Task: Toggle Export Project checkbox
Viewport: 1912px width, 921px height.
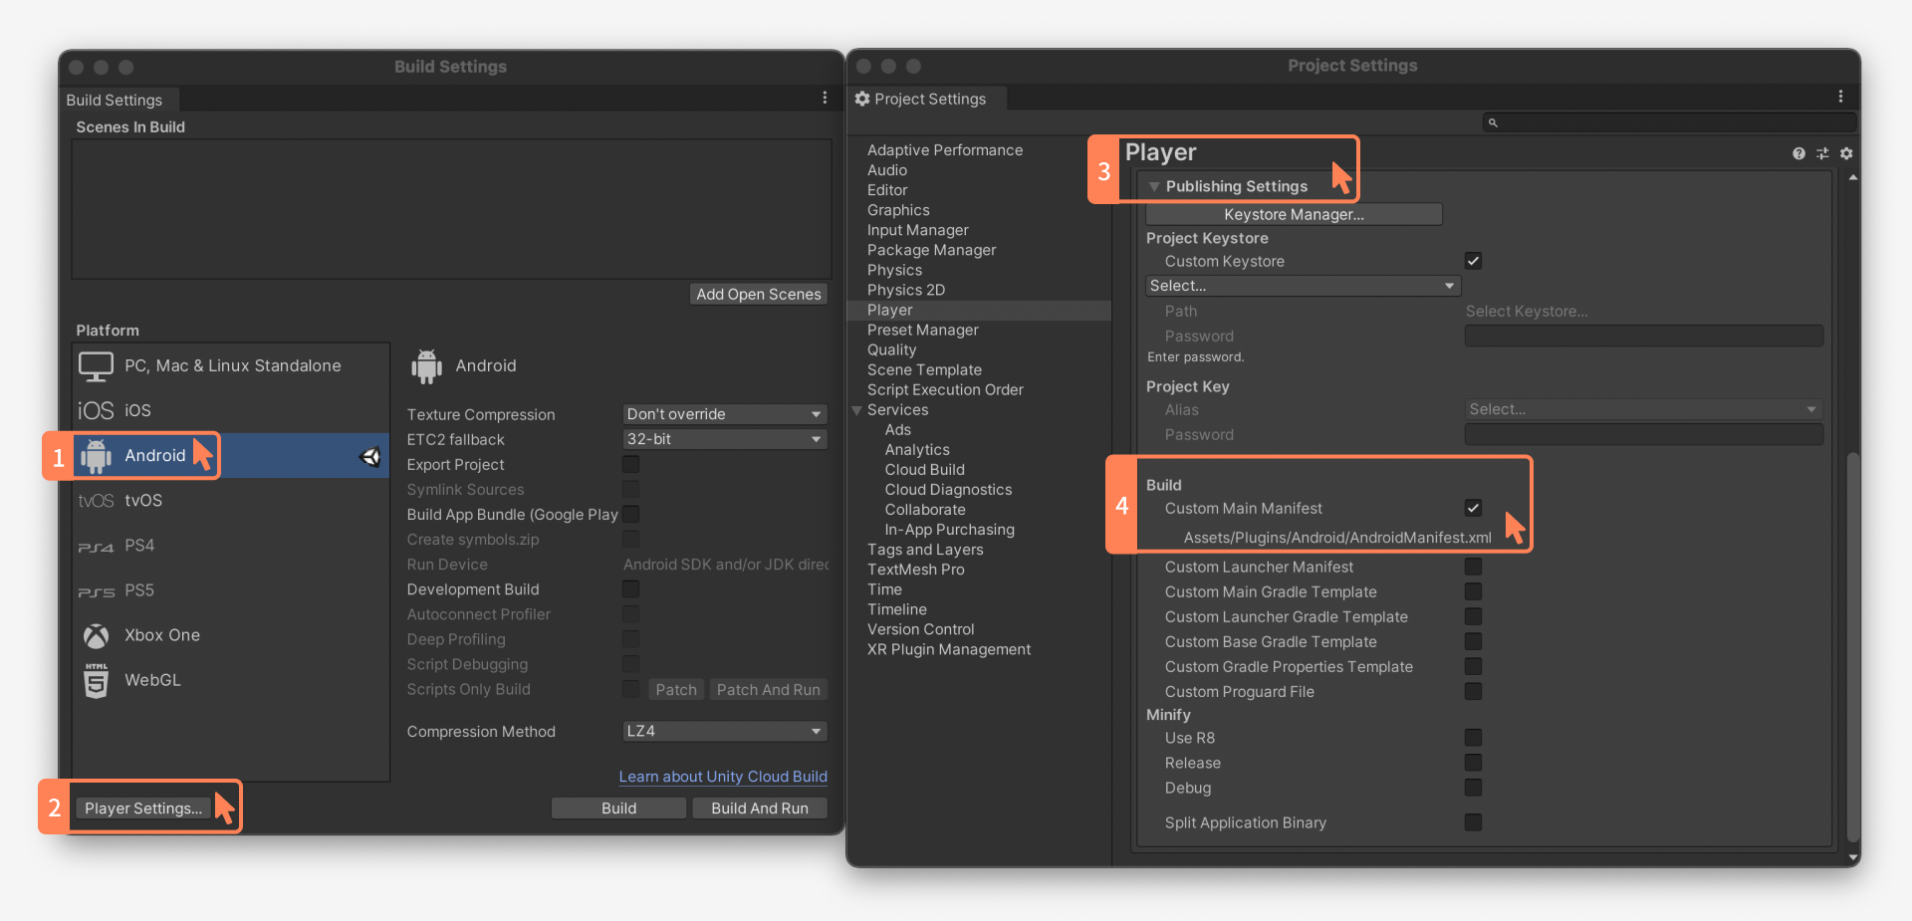Action: [x=631, y=464]
